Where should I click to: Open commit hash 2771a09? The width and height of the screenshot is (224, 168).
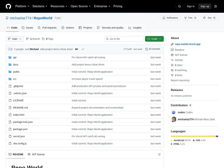[127, 49]
